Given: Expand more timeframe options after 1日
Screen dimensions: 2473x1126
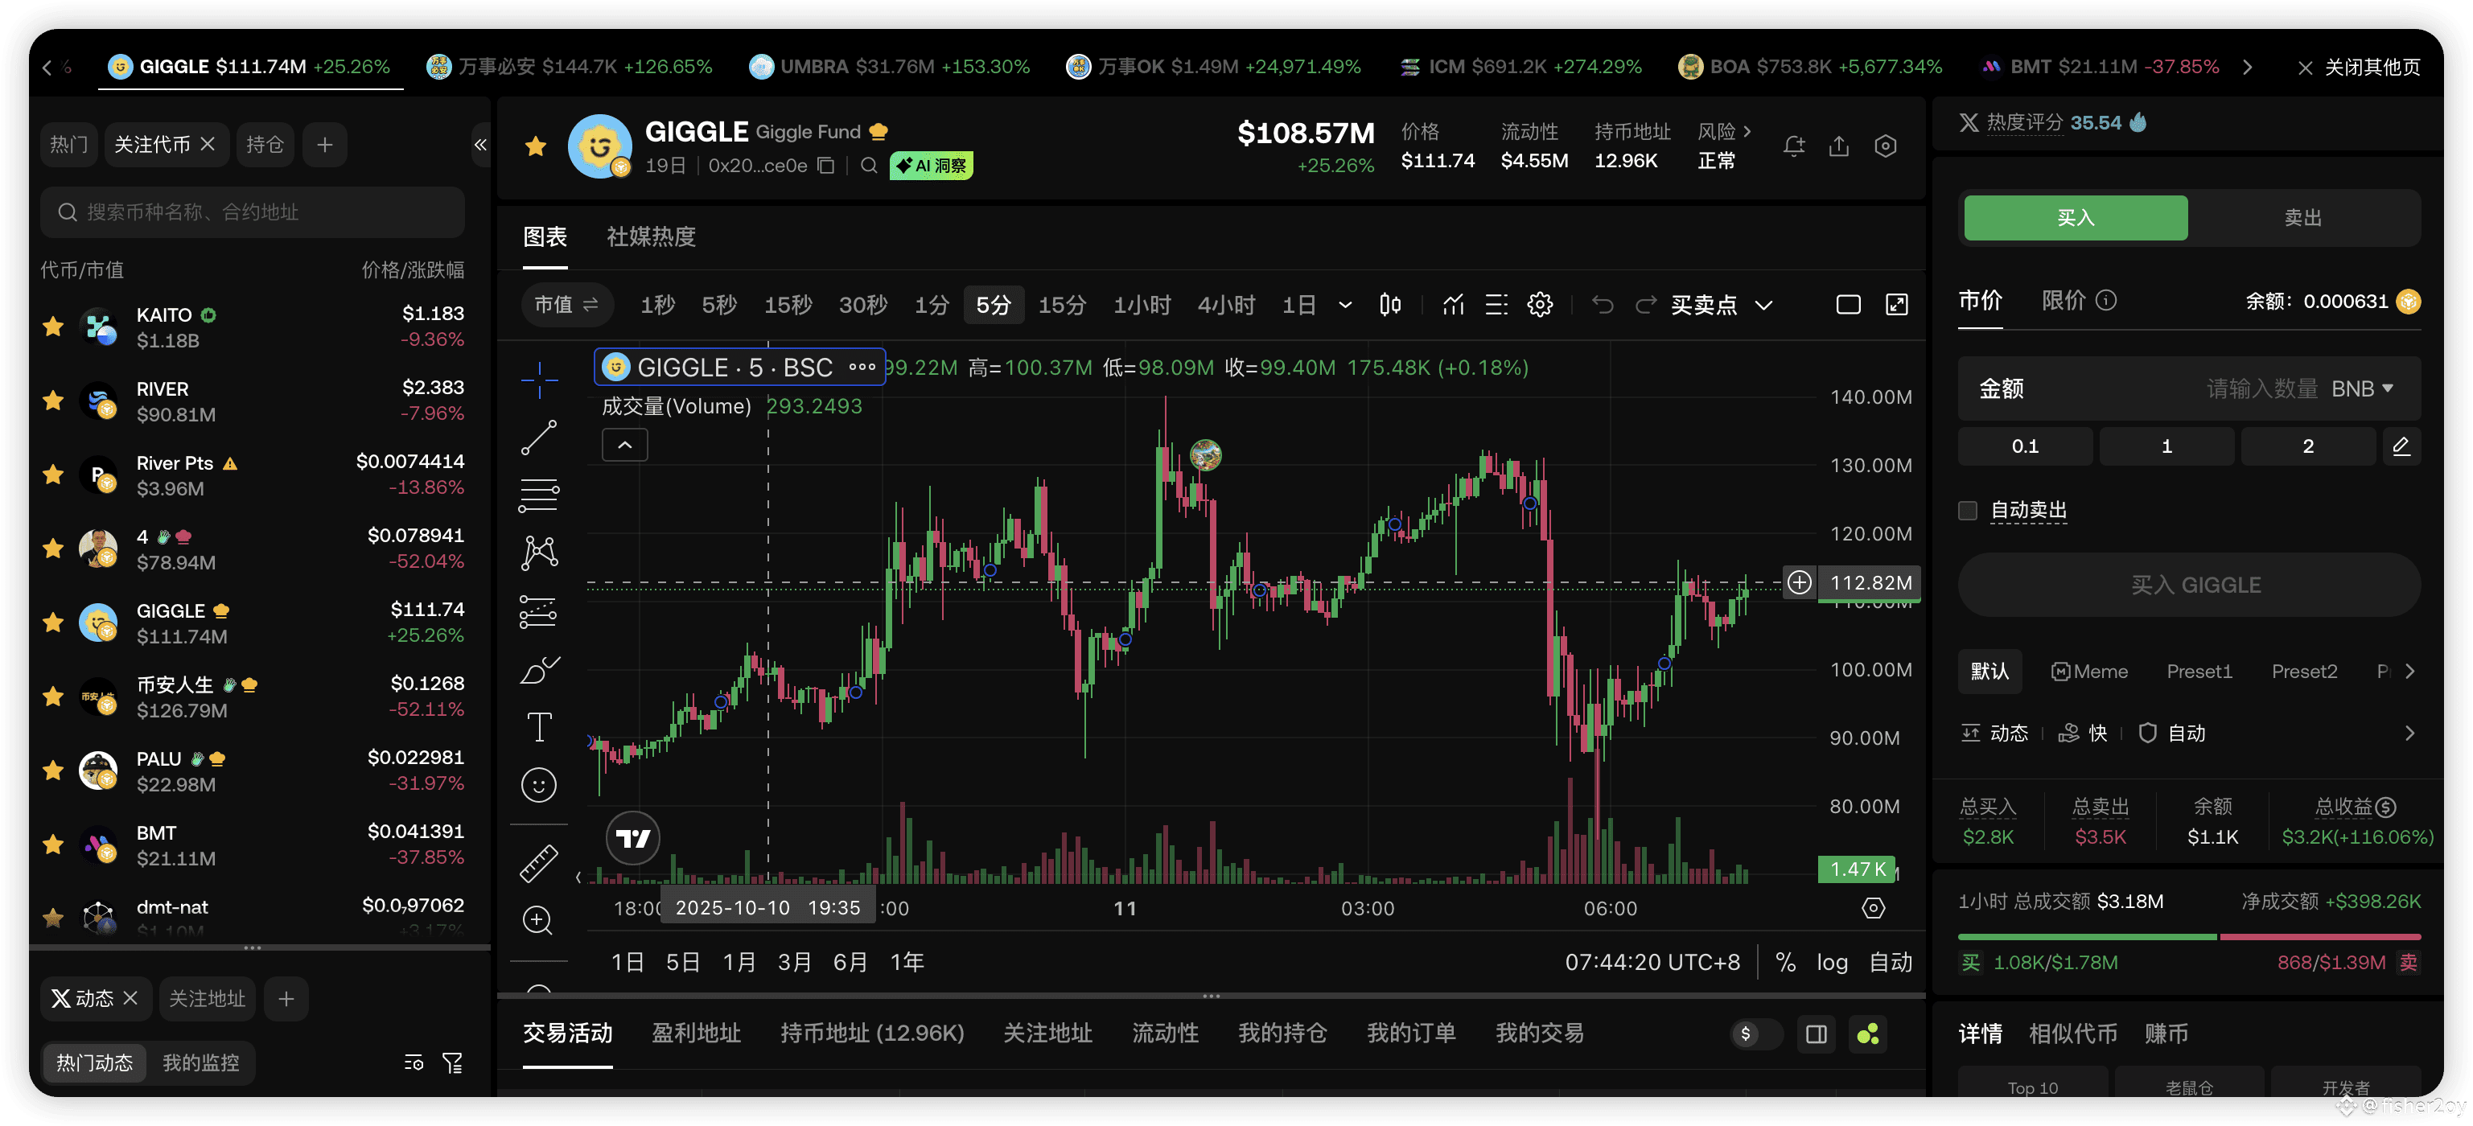Looking at the screenshot, I should coord(1345,306).
